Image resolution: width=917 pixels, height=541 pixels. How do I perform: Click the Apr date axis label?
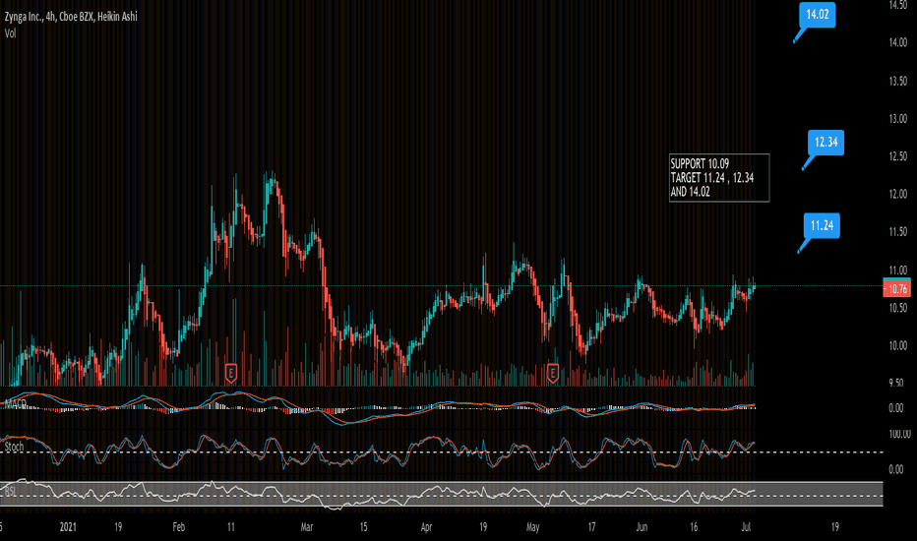coord(426,527)
